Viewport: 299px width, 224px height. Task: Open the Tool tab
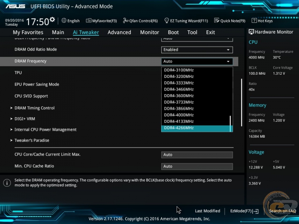(192, 32)
